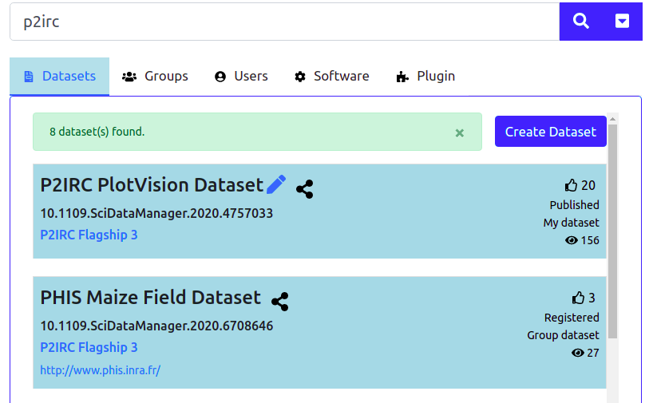Click the eye views icon showing 27
Viewport: 653px width, 403px height.
tap(578, 353)
